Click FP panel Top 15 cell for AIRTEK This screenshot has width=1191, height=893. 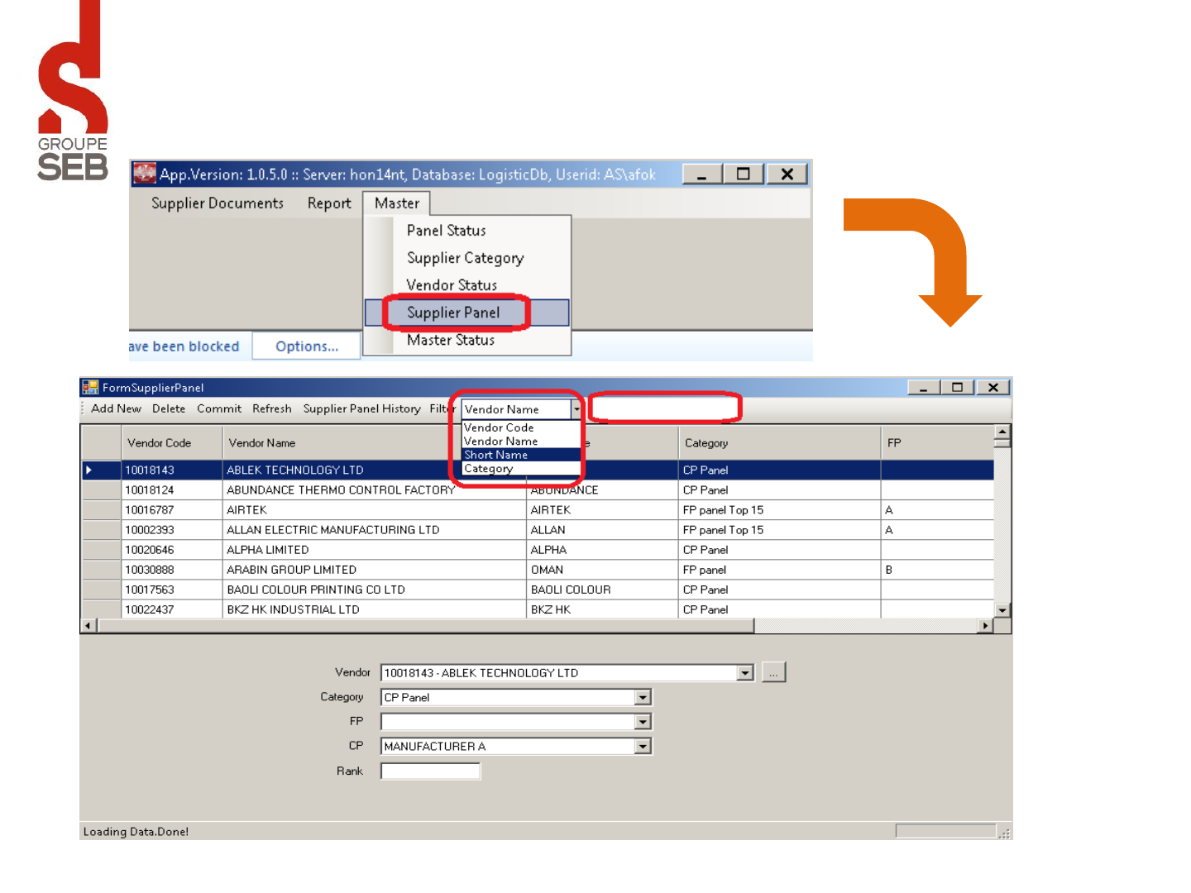click(779, 510)
